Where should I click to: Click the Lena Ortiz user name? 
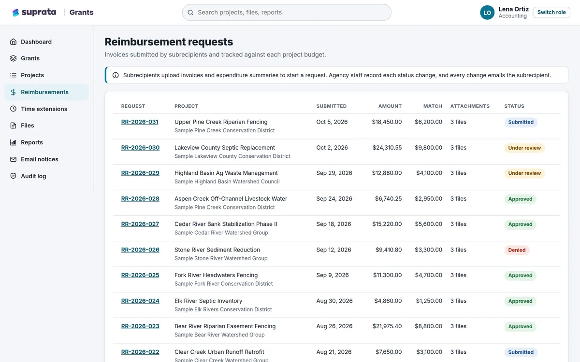(513, 9)
